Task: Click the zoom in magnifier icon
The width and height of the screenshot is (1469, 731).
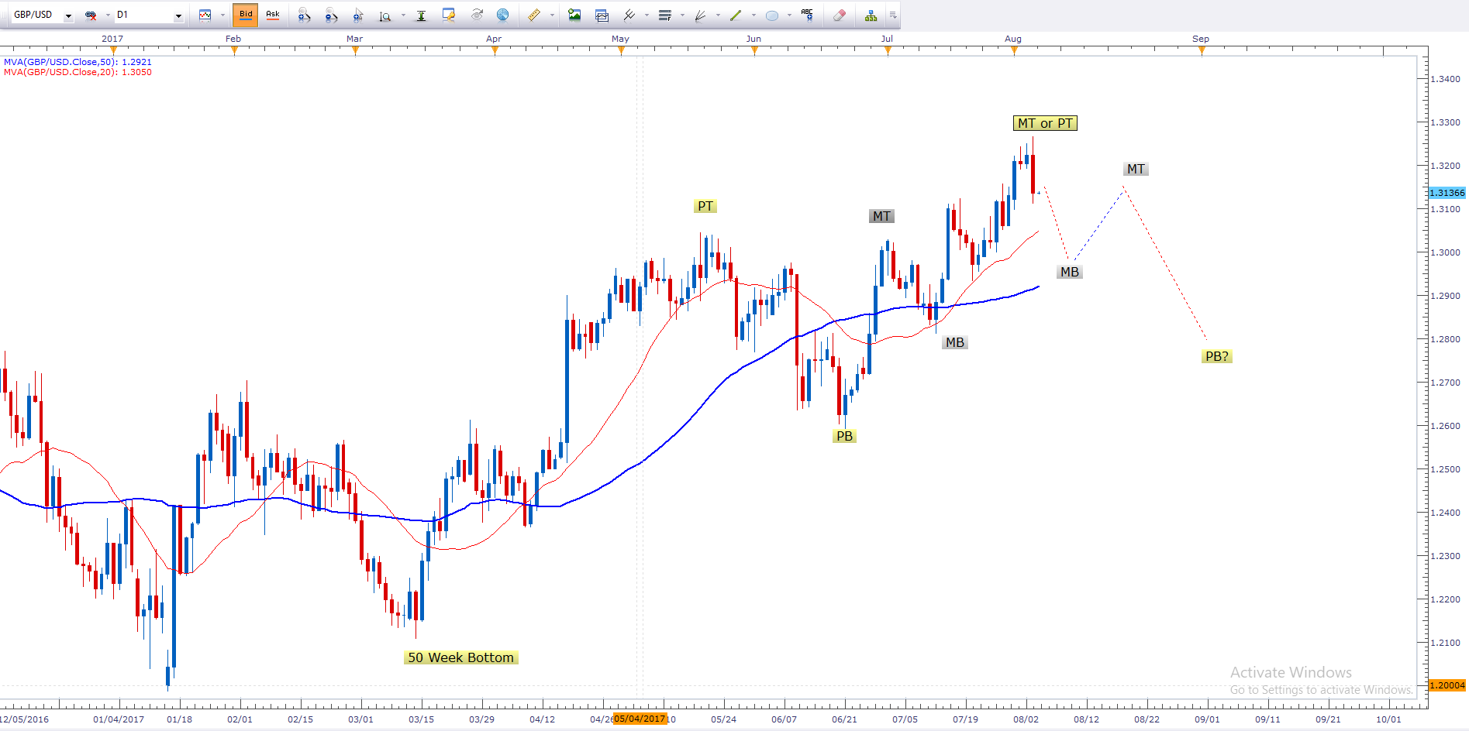Action: (304, 15)
